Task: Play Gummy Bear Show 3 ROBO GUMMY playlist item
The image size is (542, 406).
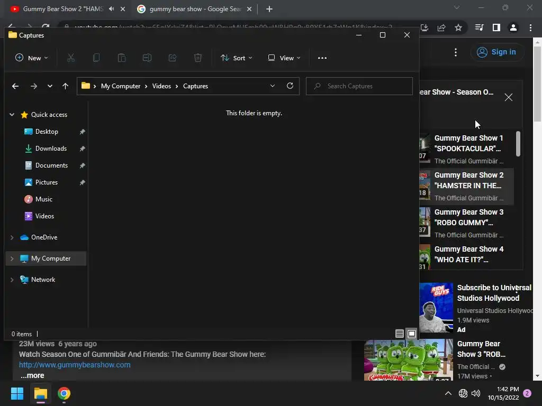Action: coord(466,223)
